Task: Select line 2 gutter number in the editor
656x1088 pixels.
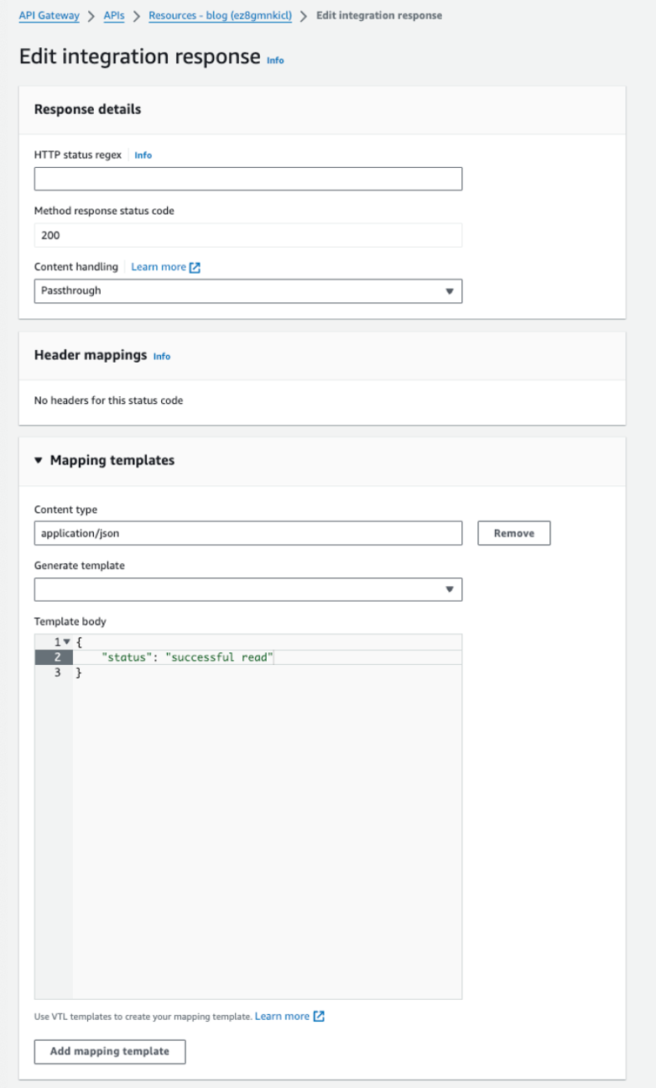Action: pyautogui.click(x=55, y=656)
